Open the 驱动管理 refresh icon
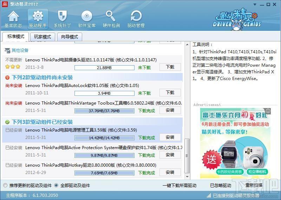Image resolution: width=281 pixels, height=200 pixels. point(136,19)
